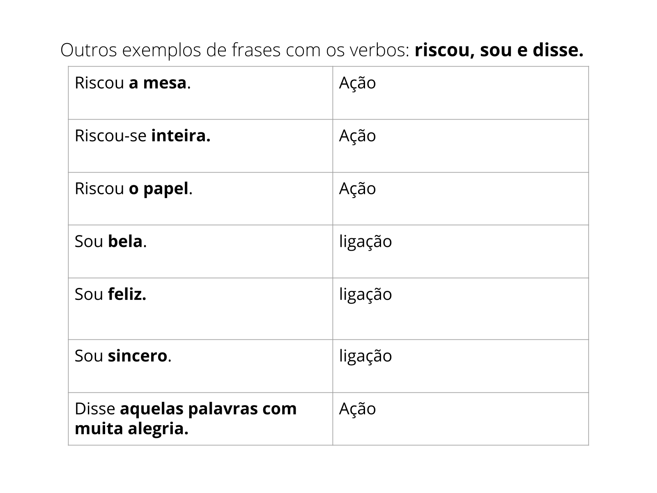Image resolution: width=657 pixels, height=493 pixels.
Task: Click the cell 'Disse aquelas palavras com muita alegria.'
Action: tap(200, 419)
